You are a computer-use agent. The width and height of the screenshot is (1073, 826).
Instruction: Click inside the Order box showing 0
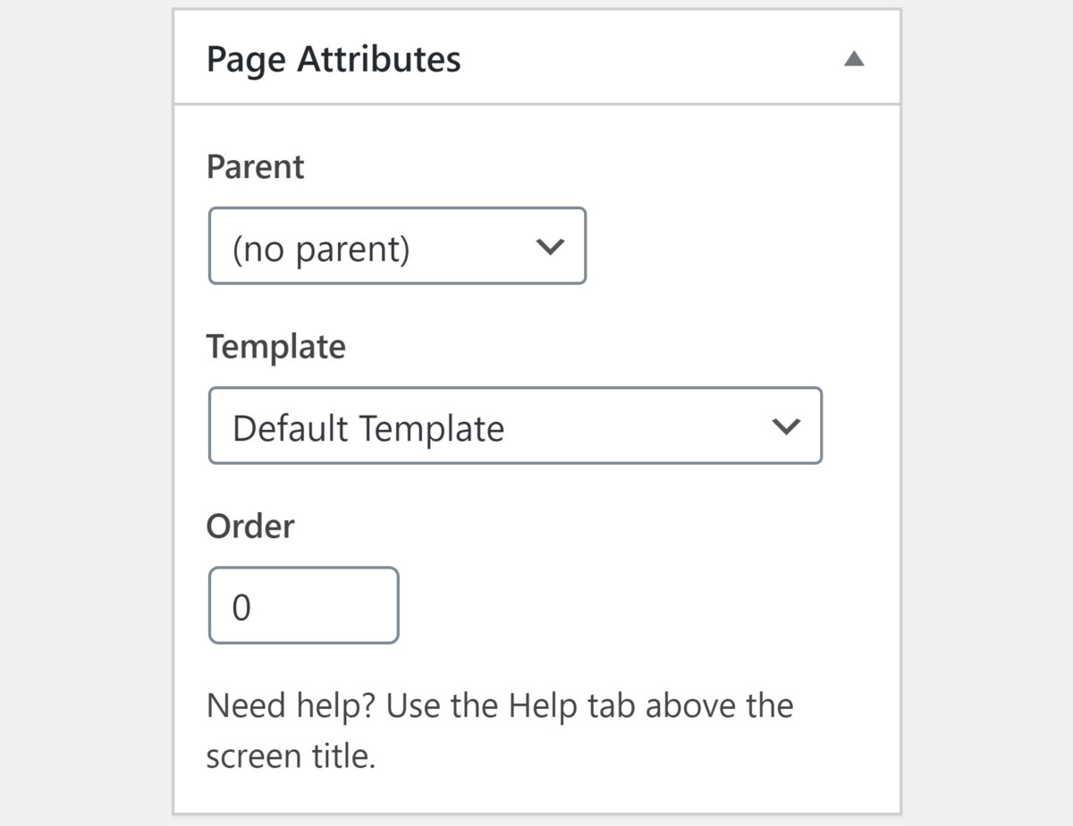pos(303,605)
